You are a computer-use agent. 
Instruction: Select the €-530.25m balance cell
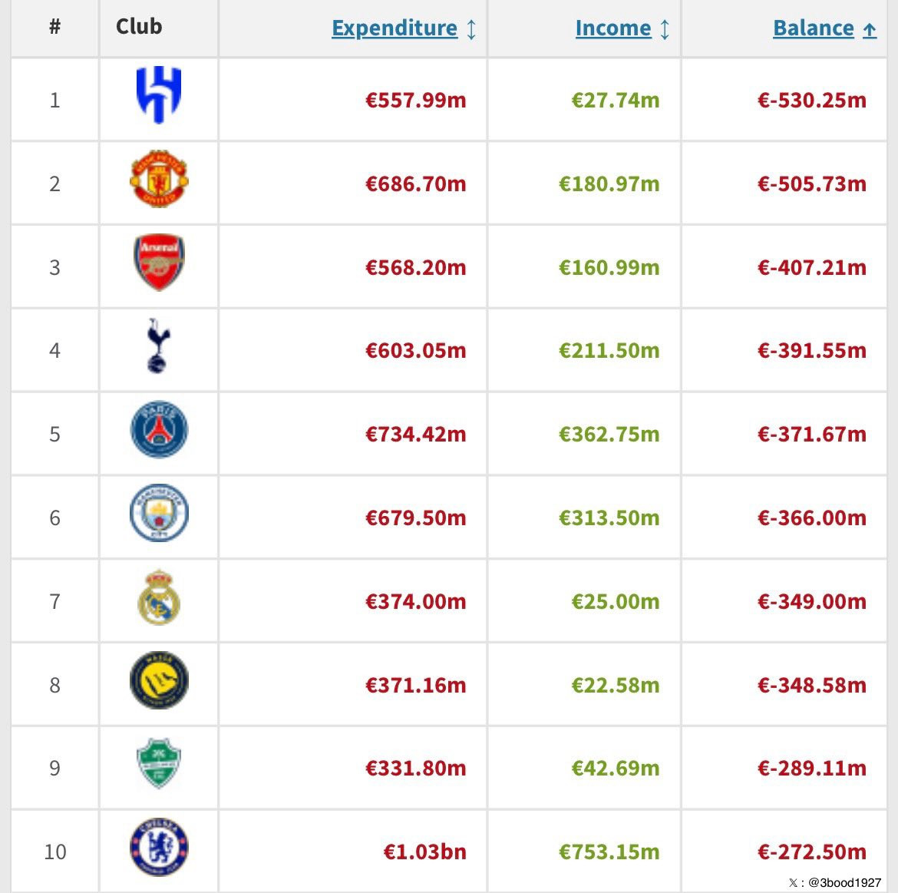[812, 100]
